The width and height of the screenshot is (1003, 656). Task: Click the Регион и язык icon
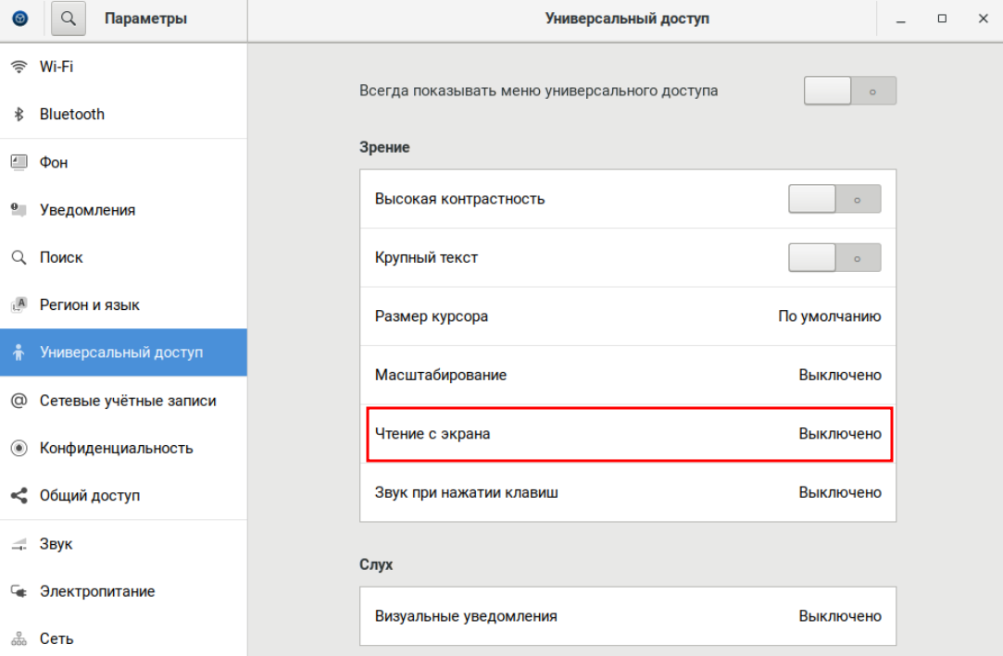click(x=19, y=304)
